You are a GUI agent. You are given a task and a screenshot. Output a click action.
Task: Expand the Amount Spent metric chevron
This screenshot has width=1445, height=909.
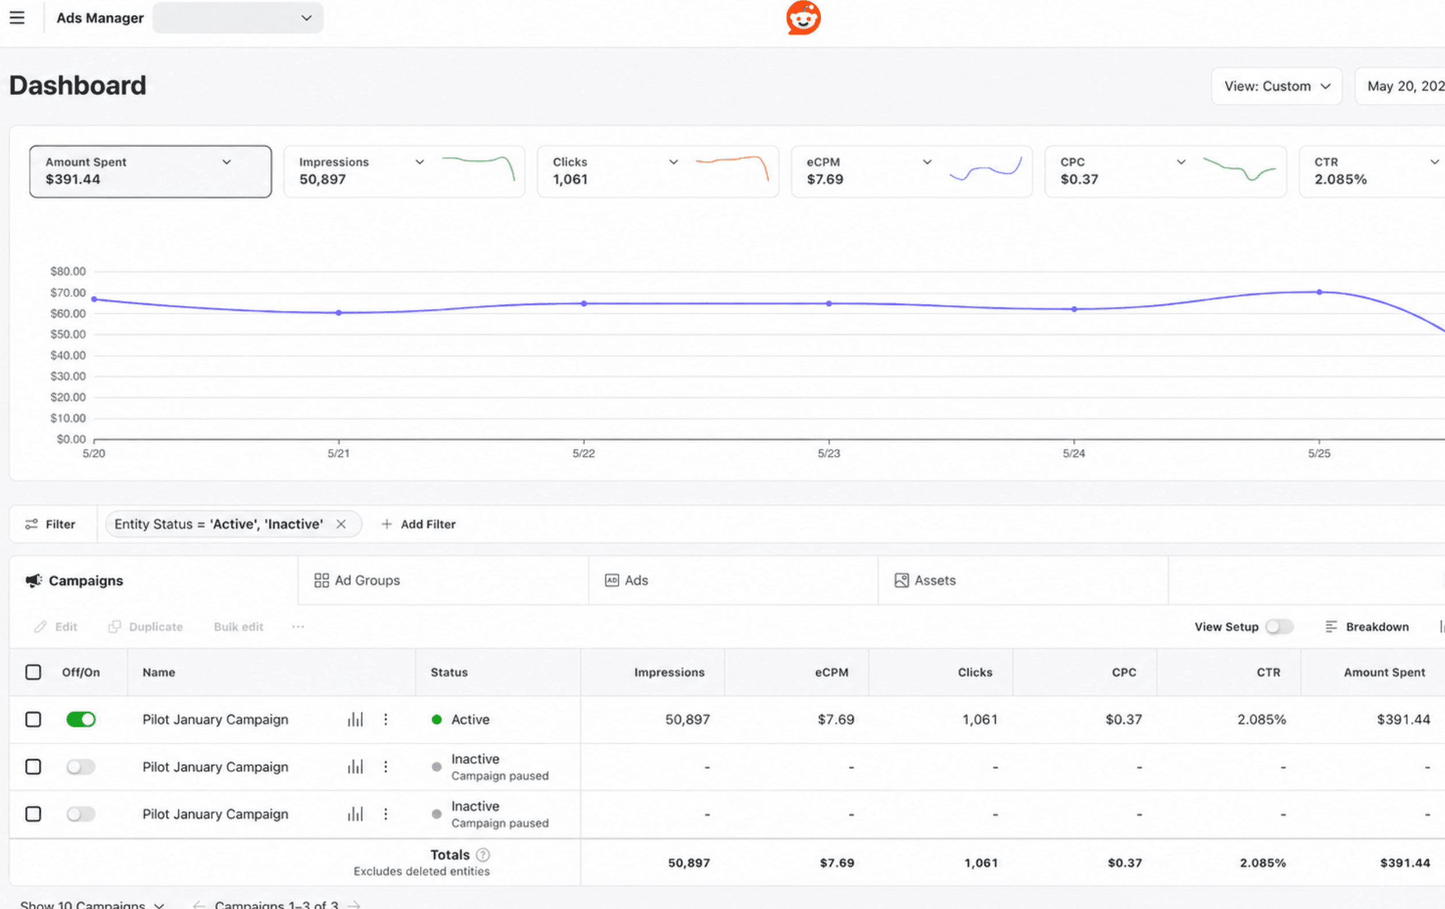pos(226,162)
